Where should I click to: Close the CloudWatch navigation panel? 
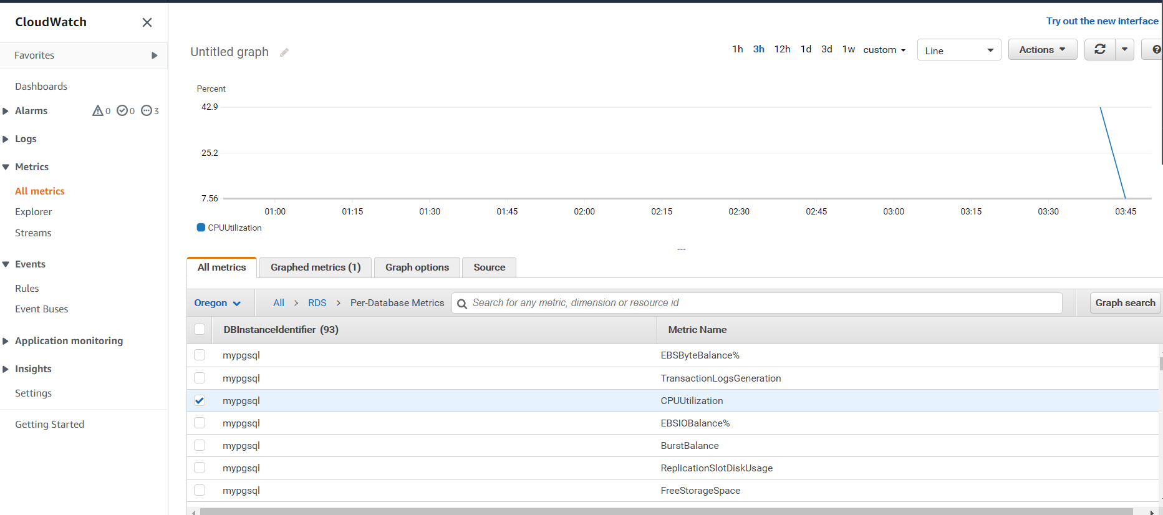147,22
